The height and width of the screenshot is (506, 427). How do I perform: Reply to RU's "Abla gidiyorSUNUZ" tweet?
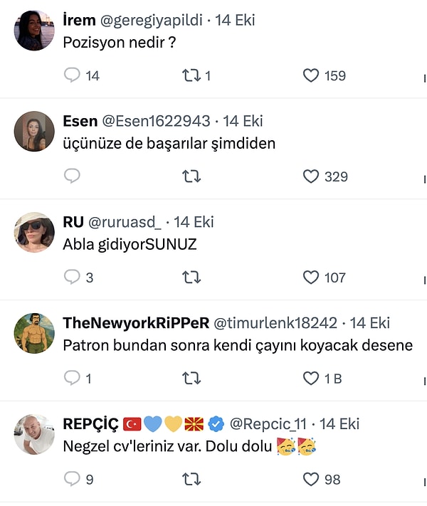coord(73,278)
